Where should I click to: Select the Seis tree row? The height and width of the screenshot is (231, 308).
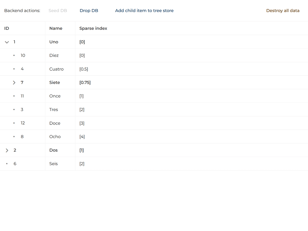click(x=54, y=164)
